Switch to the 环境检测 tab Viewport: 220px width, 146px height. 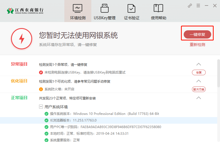tap(78, 11)
